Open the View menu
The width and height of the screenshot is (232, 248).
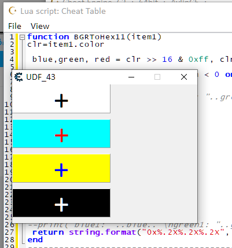[40, 26]
